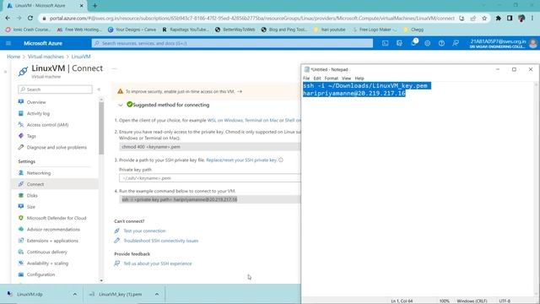Screen dimensions: 540x304
Task: Click the Chrome address bar
Action: coord(251,18)
